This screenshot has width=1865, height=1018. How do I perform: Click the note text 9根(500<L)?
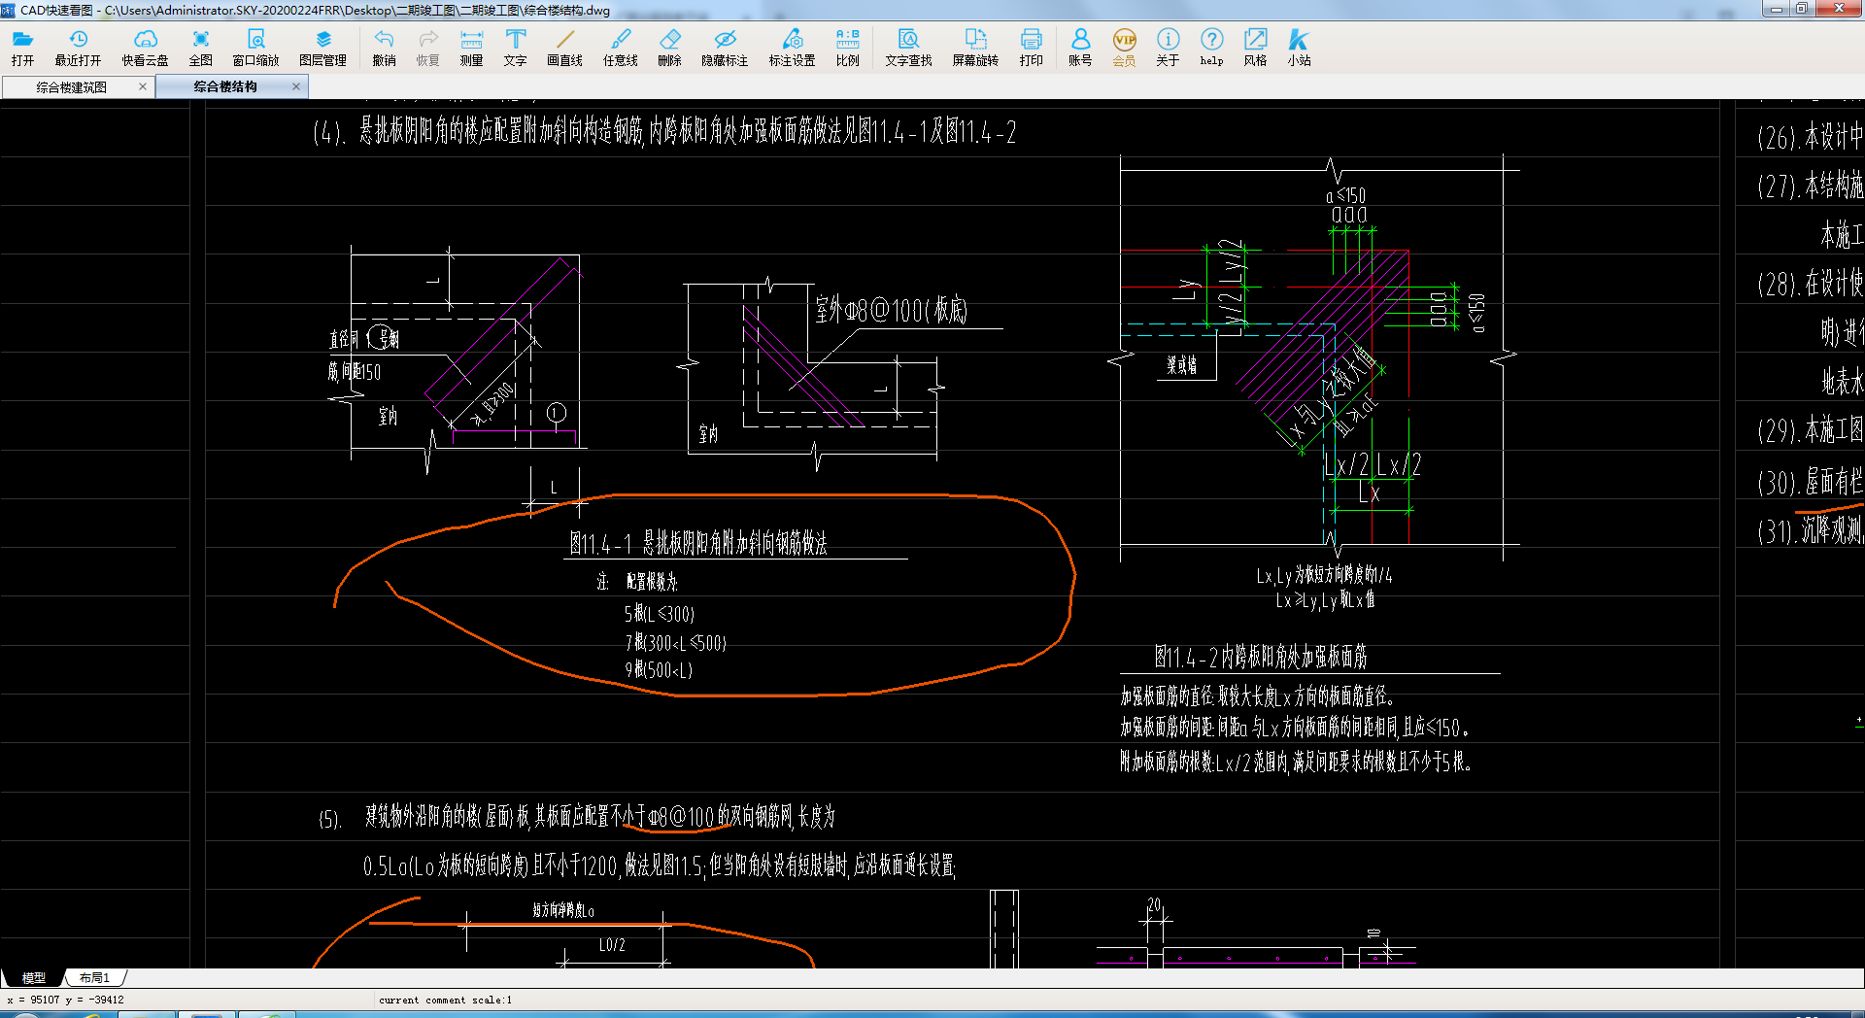(x=659, y=670)
